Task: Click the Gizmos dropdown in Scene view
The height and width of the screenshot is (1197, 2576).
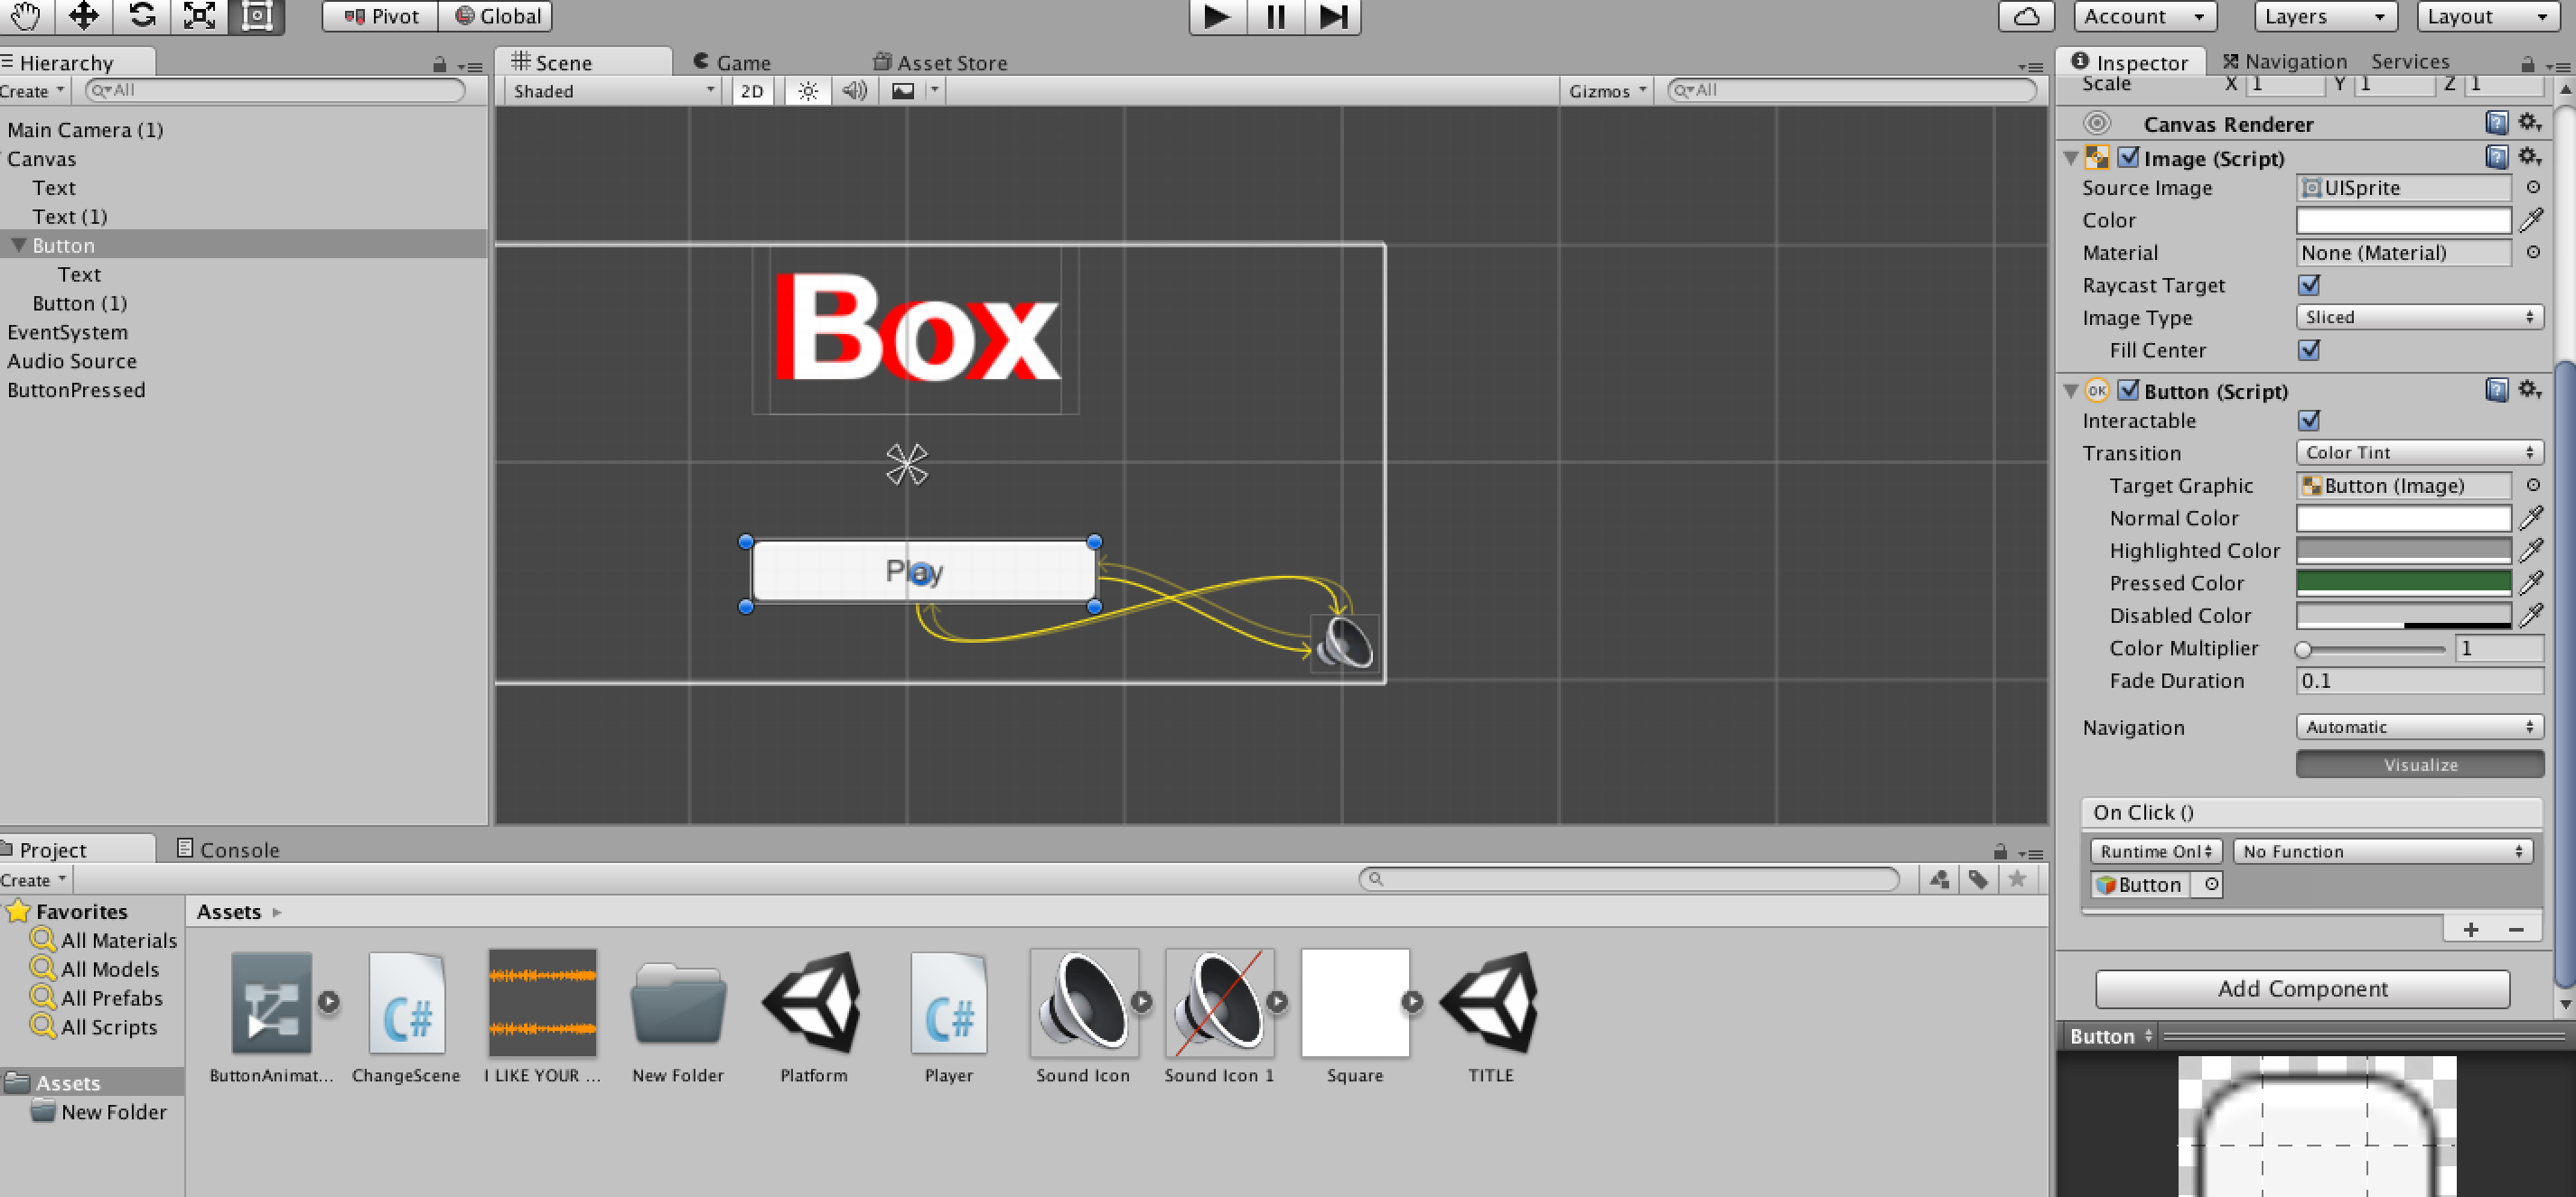Action: click(x=1603, y=90)
